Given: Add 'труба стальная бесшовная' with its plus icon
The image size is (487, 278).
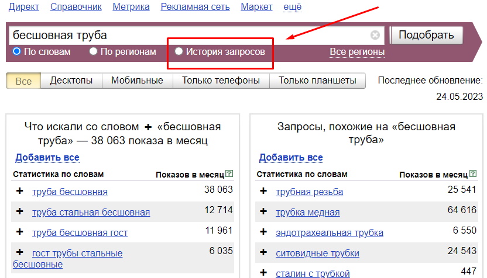Looking at the screenshot, I should (19, 211).
